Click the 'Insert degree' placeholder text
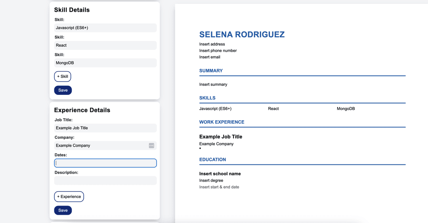428x223 pixels. click(211, 181)
